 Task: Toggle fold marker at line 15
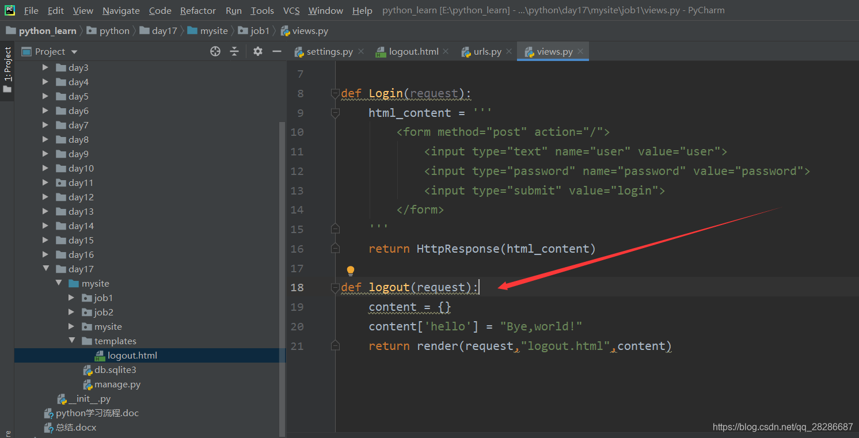(x=335, y=229)
